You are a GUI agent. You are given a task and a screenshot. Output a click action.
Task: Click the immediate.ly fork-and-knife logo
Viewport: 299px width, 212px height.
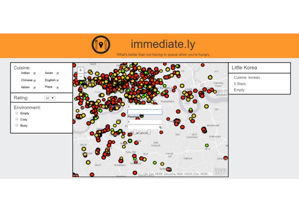101,45
